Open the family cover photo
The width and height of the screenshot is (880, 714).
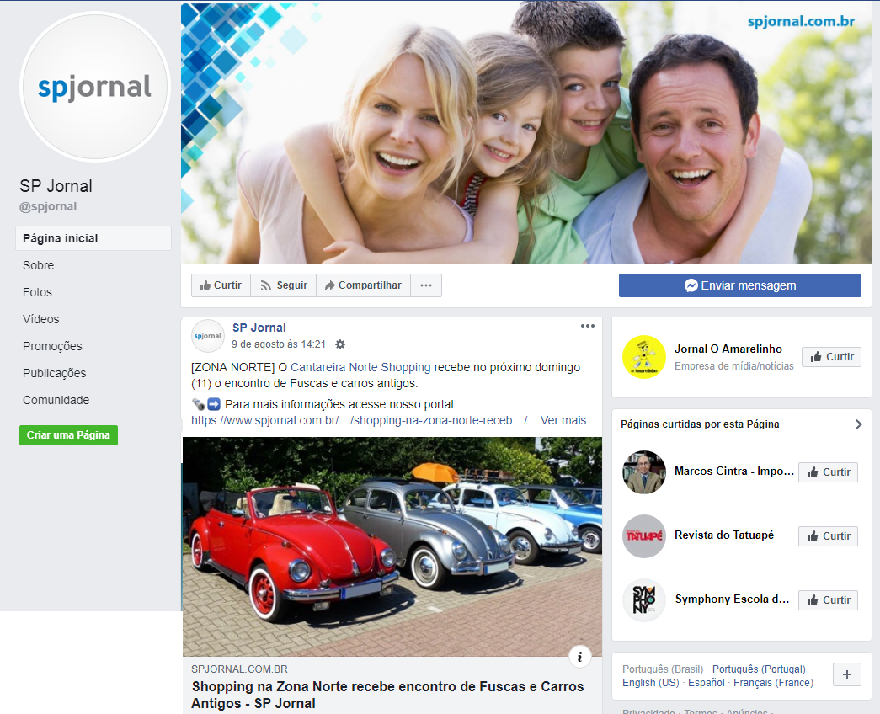pos(525,132)
